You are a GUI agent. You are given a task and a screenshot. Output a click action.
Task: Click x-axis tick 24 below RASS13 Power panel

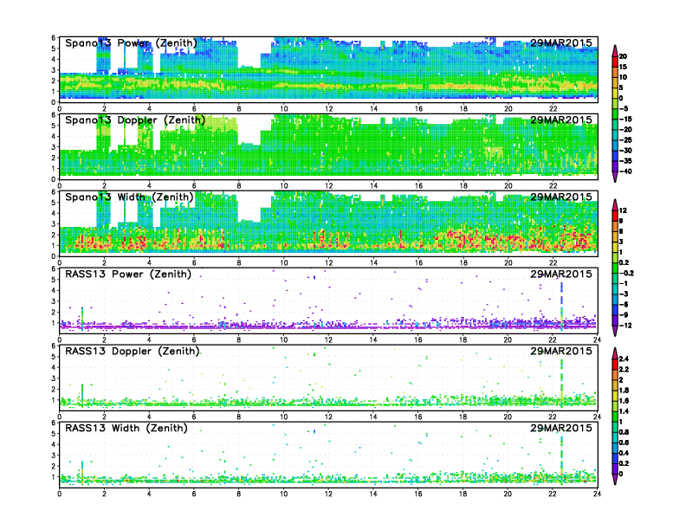(597, 339)
